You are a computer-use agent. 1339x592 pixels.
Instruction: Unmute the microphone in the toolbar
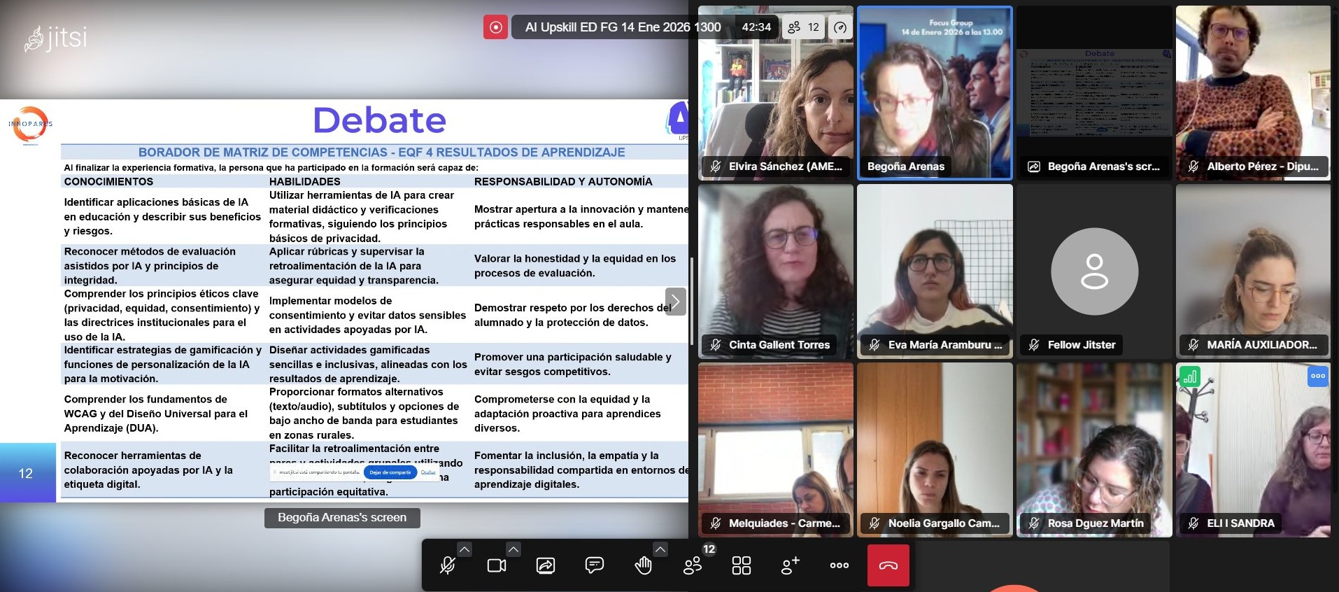(448, 565)
